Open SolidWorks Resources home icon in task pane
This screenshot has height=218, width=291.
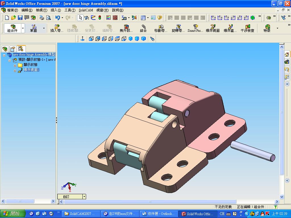pos(287,54)
